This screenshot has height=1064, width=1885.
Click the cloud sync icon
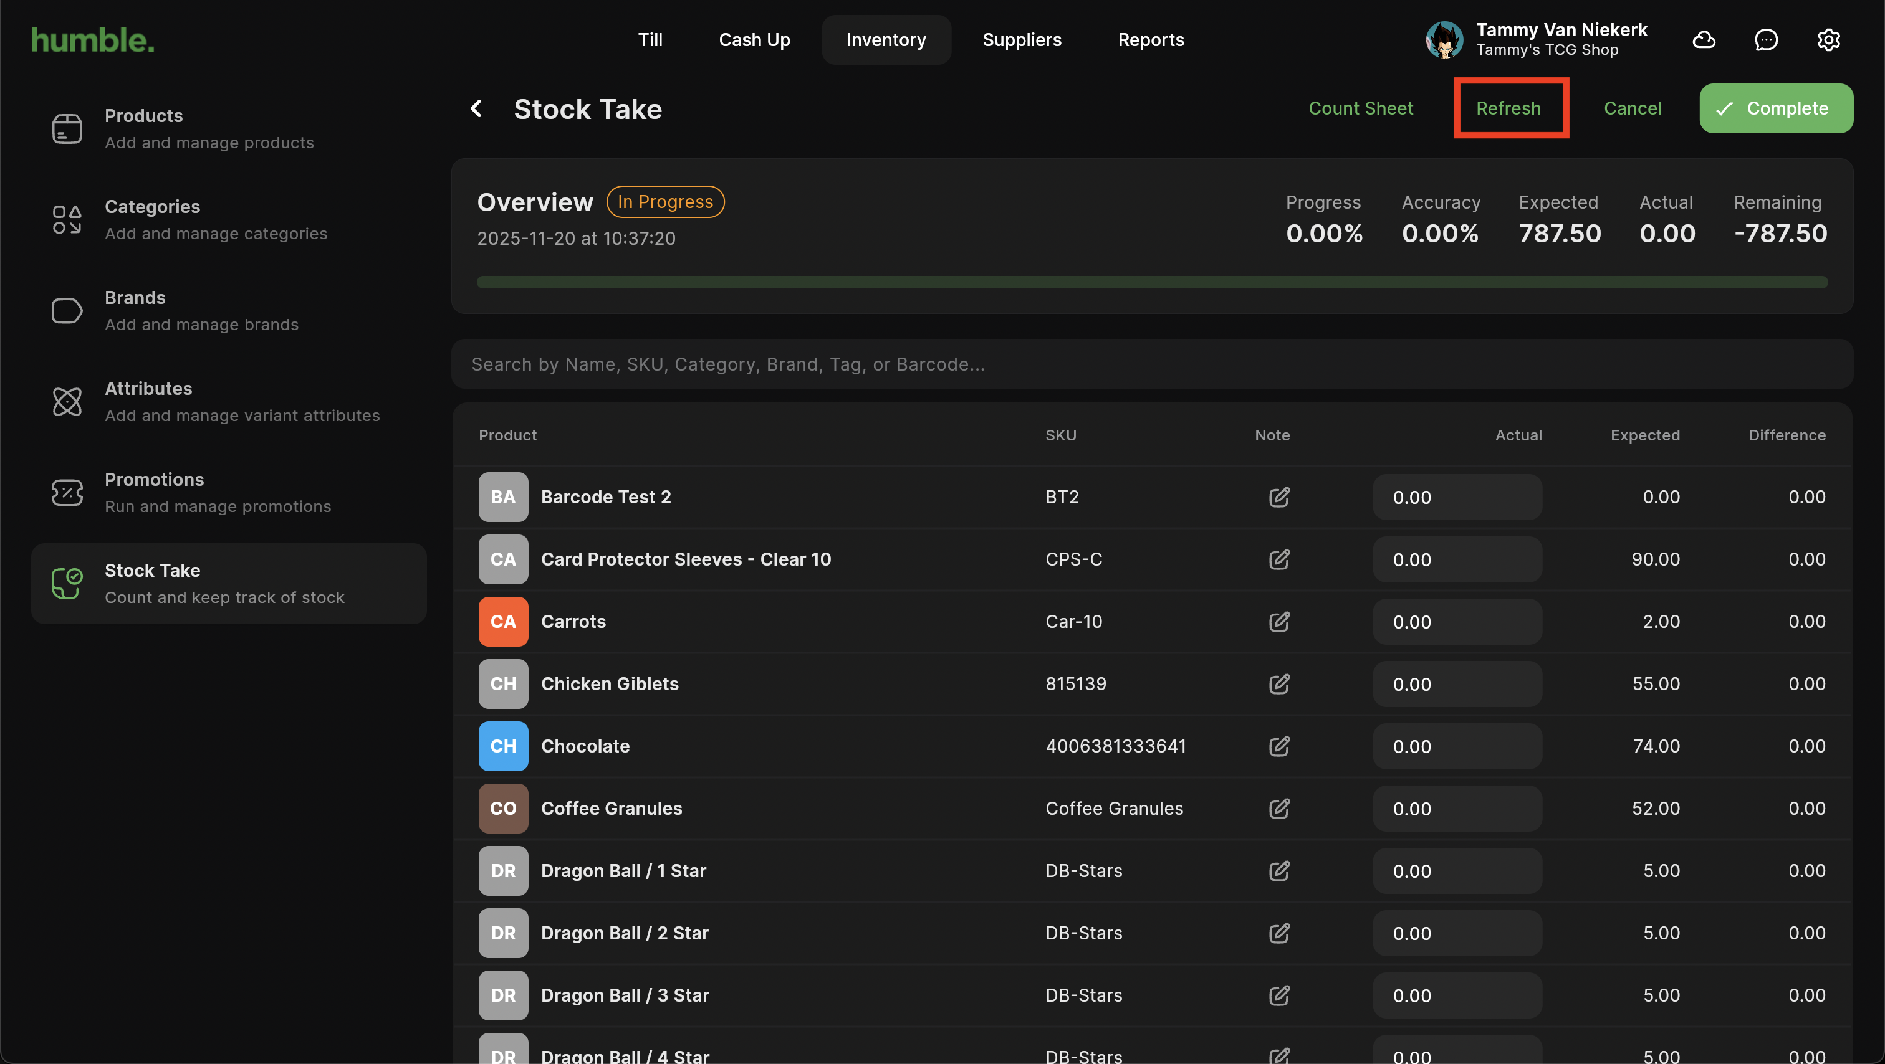1704,39
